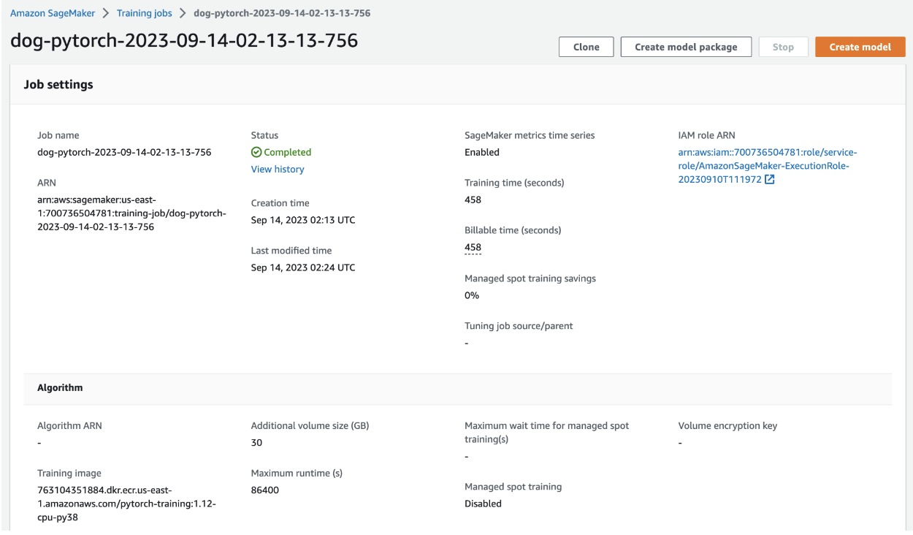This screenshot has height=535, width=913.
Task: Click Last modified time value 02:24 UTC
Action: tap(303, 267)
